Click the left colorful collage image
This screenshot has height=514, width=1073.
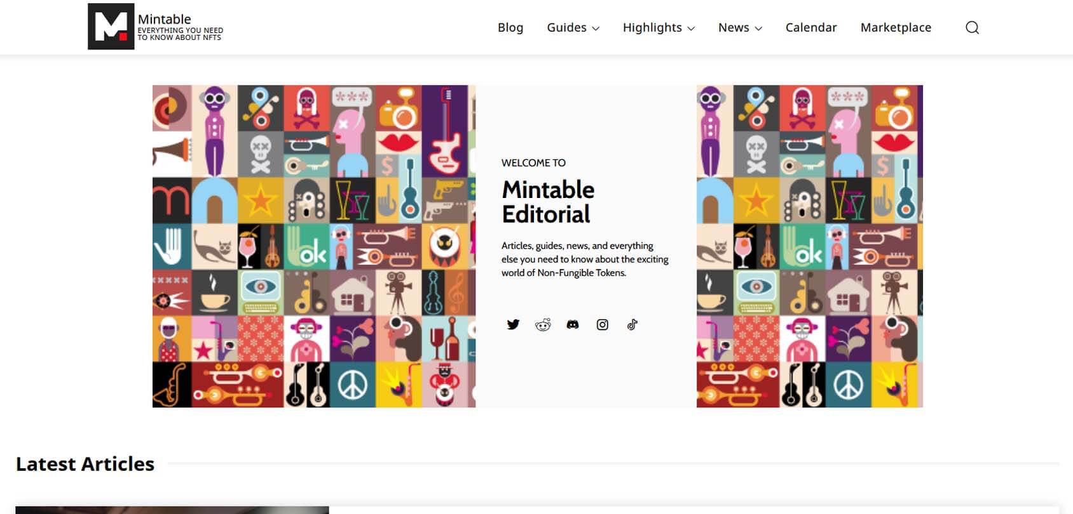314,246
